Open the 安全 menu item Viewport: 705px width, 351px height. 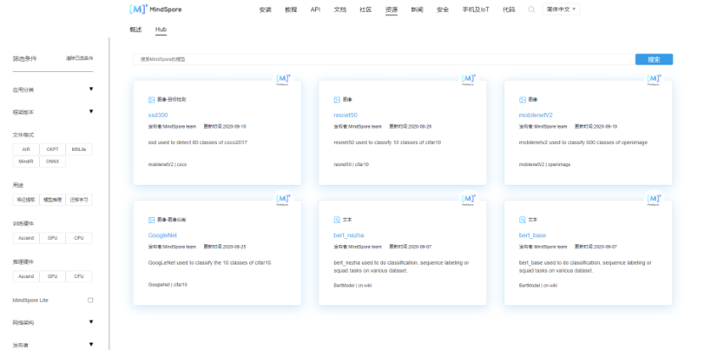tap(442, 9)
